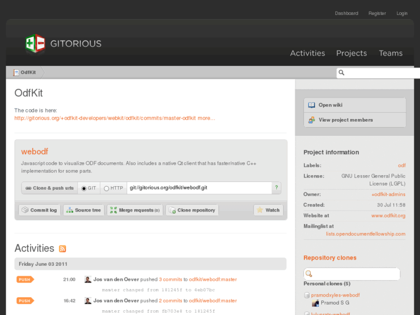This screenshot has width=420, height=315.
Task: Click the top site search input field
Action: 378,73
